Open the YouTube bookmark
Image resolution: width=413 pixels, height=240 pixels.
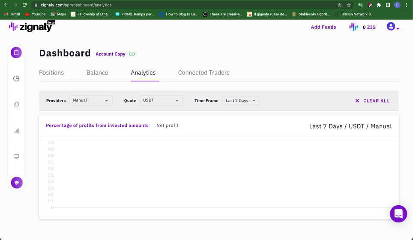(35, 14)
